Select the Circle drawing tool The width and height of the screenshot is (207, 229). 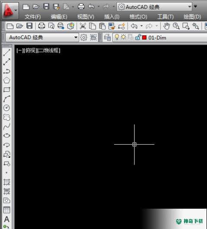coord(7,108)
